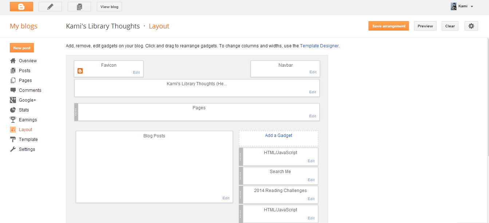This screenshot has width=489, height=223.
Task: Click the View blog button
Action: 109,7
